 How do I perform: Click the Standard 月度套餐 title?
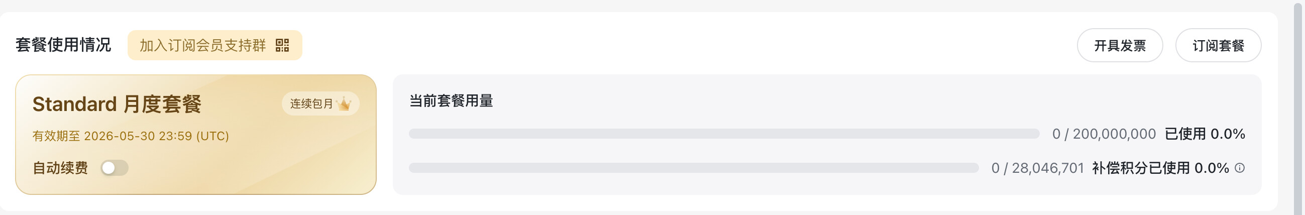(117, 104)
